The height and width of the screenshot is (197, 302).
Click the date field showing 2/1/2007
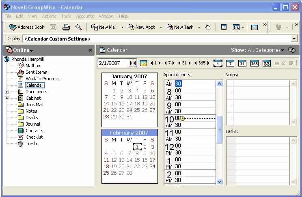tap(113, 63)
